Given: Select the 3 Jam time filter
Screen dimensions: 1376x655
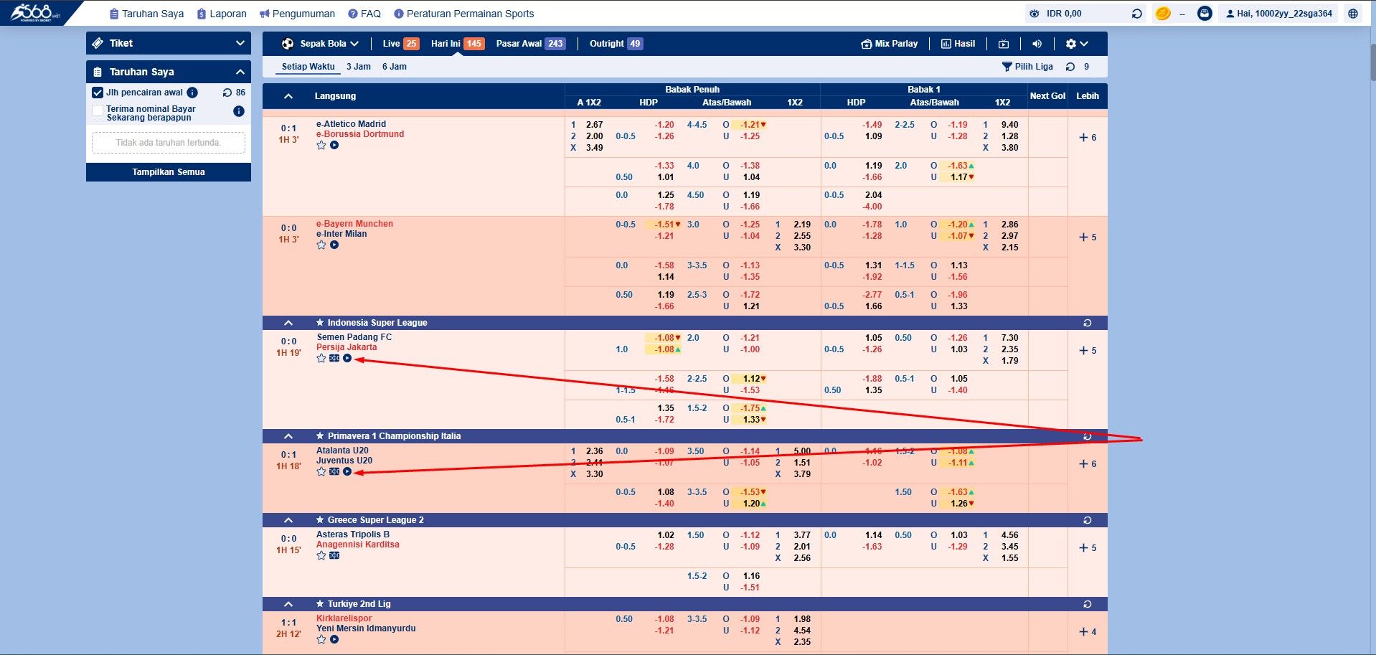Looking at the screenshot, I should 359,67.
